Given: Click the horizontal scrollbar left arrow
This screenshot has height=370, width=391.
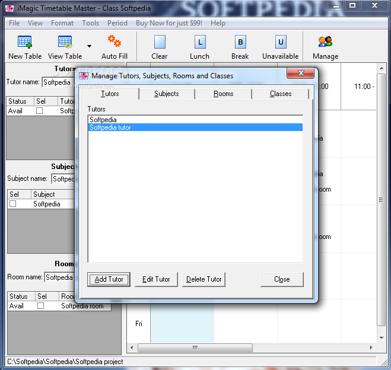Looking at the screenshot, I should [x=132, y=347].
